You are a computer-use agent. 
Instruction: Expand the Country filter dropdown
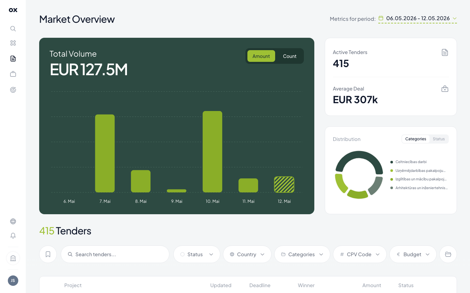(x=247, y=254)
